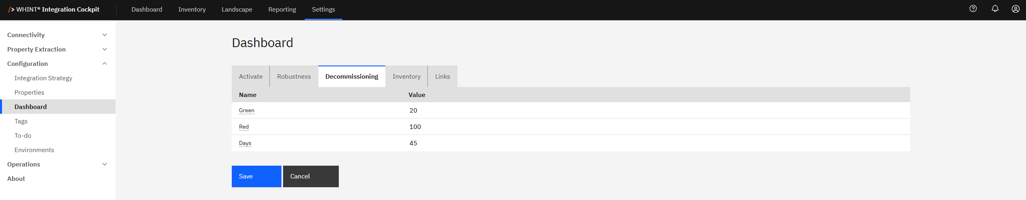Click the Cancel button

pos(311,176)
